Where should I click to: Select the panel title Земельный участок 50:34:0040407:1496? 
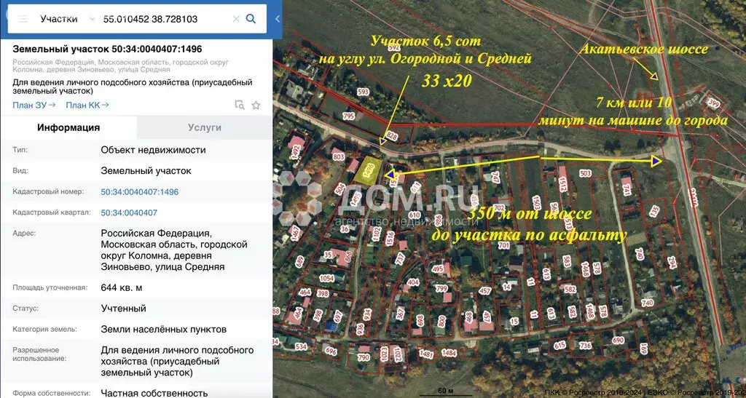coord(108,49)
